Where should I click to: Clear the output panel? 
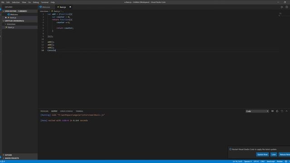[272, 111]
